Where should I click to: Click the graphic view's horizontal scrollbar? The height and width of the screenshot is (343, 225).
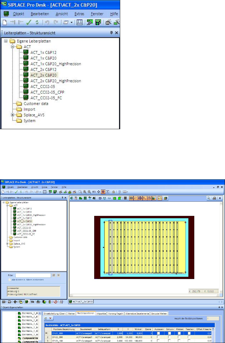point(144,295)
